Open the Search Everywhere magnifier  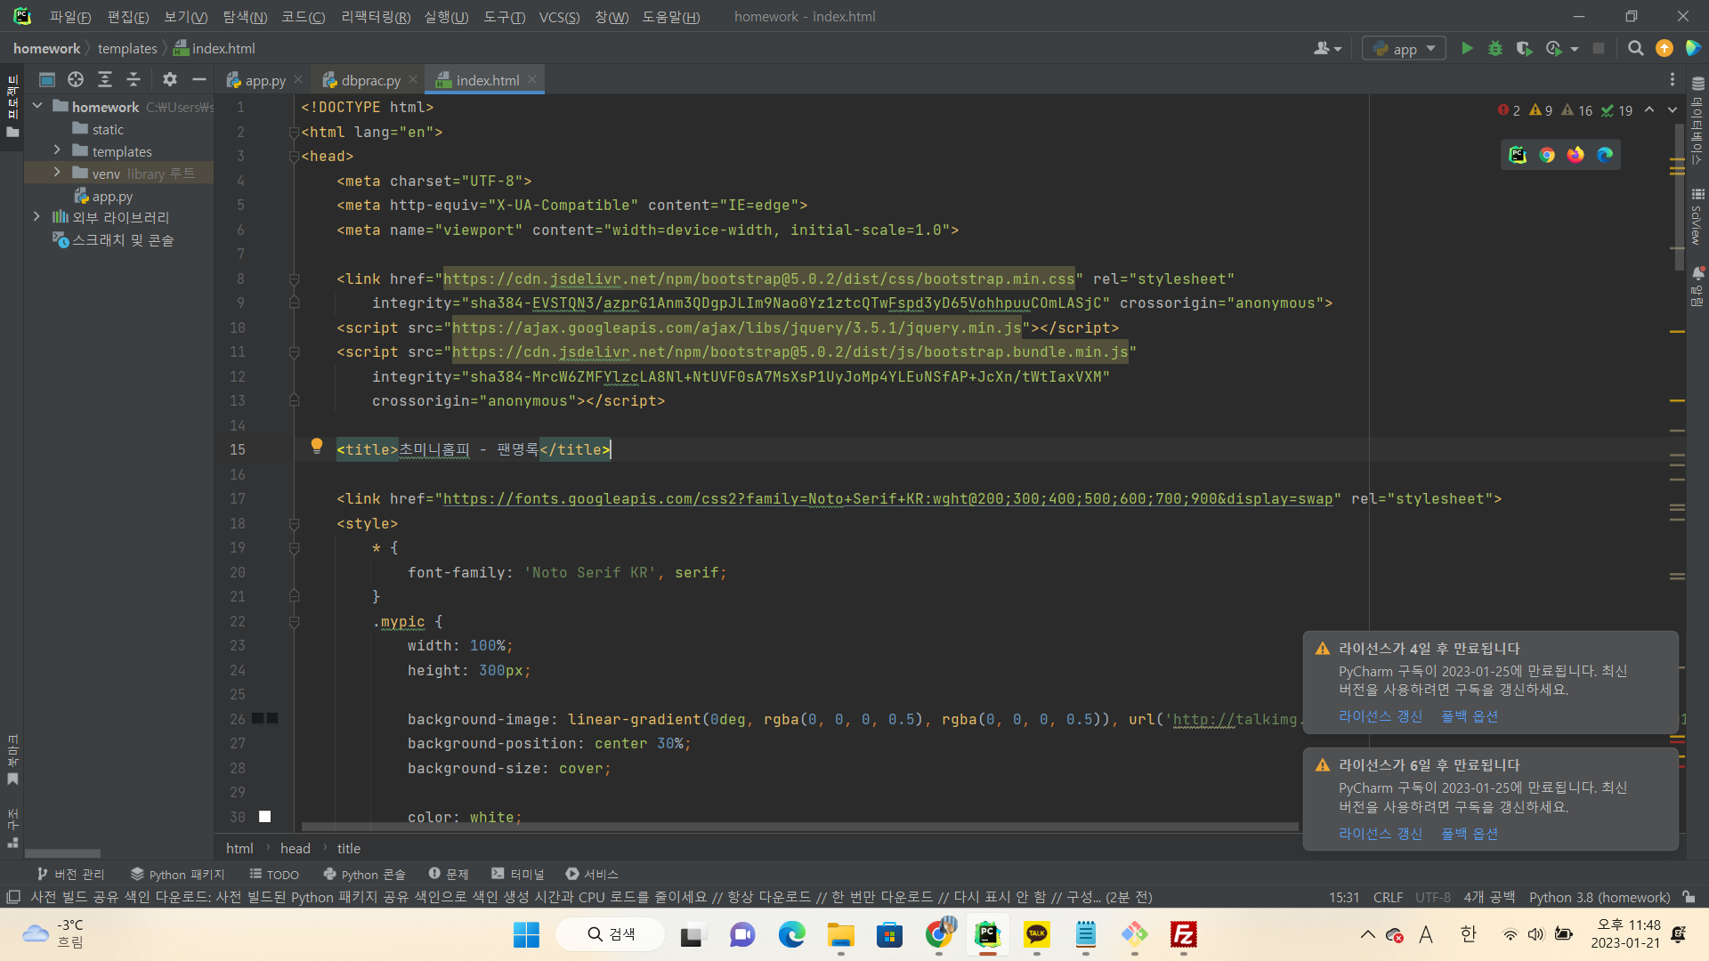[1635, 49]
